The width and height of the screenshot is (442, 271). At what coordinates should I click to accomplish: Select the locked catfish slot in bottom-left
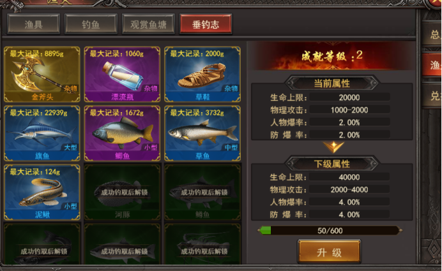(x=42, y=244)
